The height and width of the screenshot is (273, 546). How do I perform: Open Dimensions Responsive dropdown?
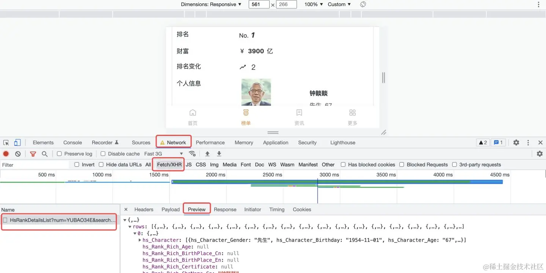pyautogui.click(x=211, y=5)
